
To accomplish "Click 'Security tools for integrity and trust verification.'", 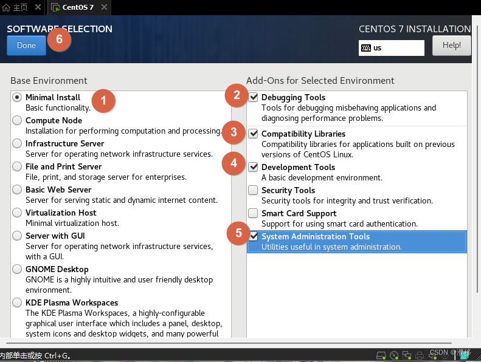I will (x=347, y=201).
